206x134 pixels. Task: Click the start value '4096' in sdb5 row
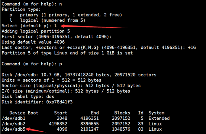pyautogui.click(x=62, y=129)
